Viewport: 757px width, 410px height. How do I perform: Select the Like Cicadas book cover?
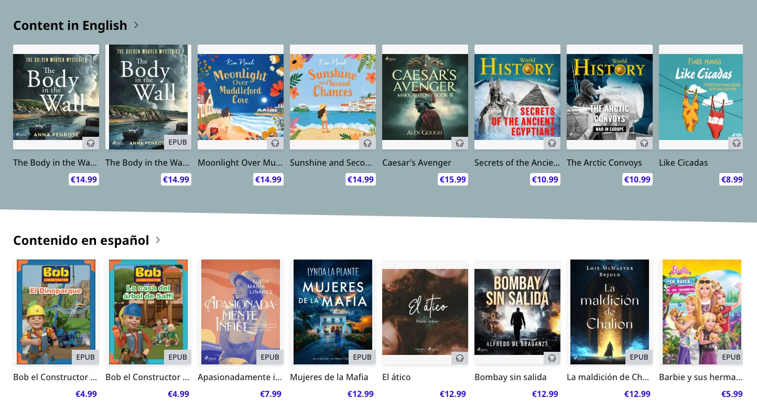click(x=701, y=97)
